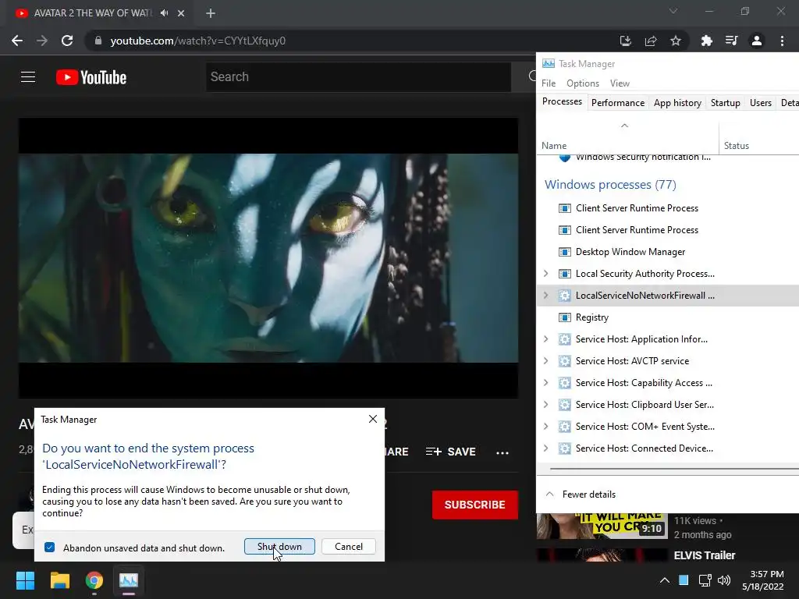This screenshot has height=599, width=799.
Task: Open Chrome three-dot menu
Action: coord(782,41)
